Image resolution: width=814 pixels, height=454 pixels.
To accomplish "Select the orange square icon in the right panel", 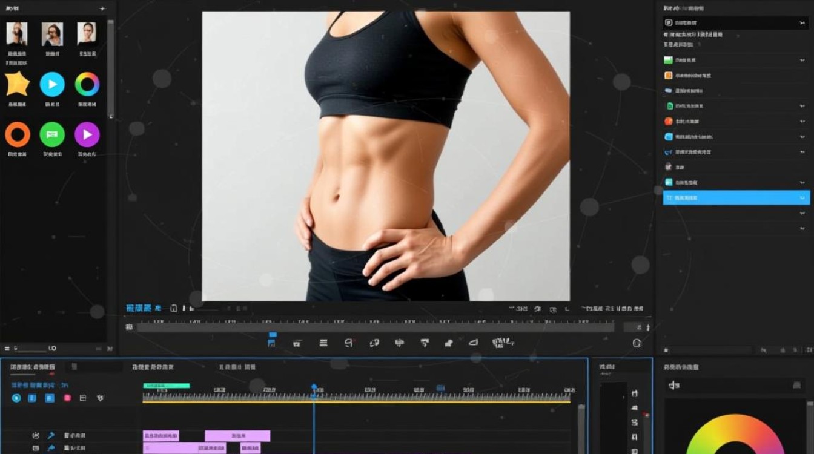I will pos(669,76).
